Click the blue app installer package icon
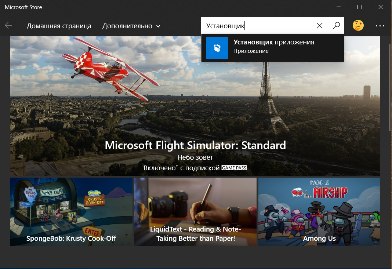This screenshot has height=269, width=392. (217, 48)
